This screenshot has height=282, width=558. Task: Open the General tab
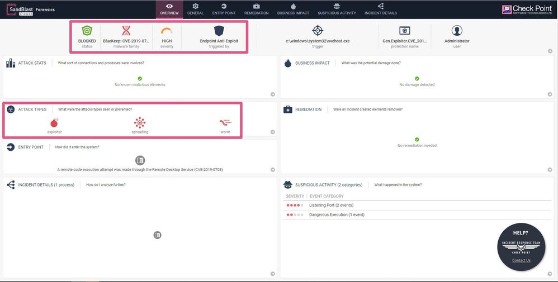(195, 9)
